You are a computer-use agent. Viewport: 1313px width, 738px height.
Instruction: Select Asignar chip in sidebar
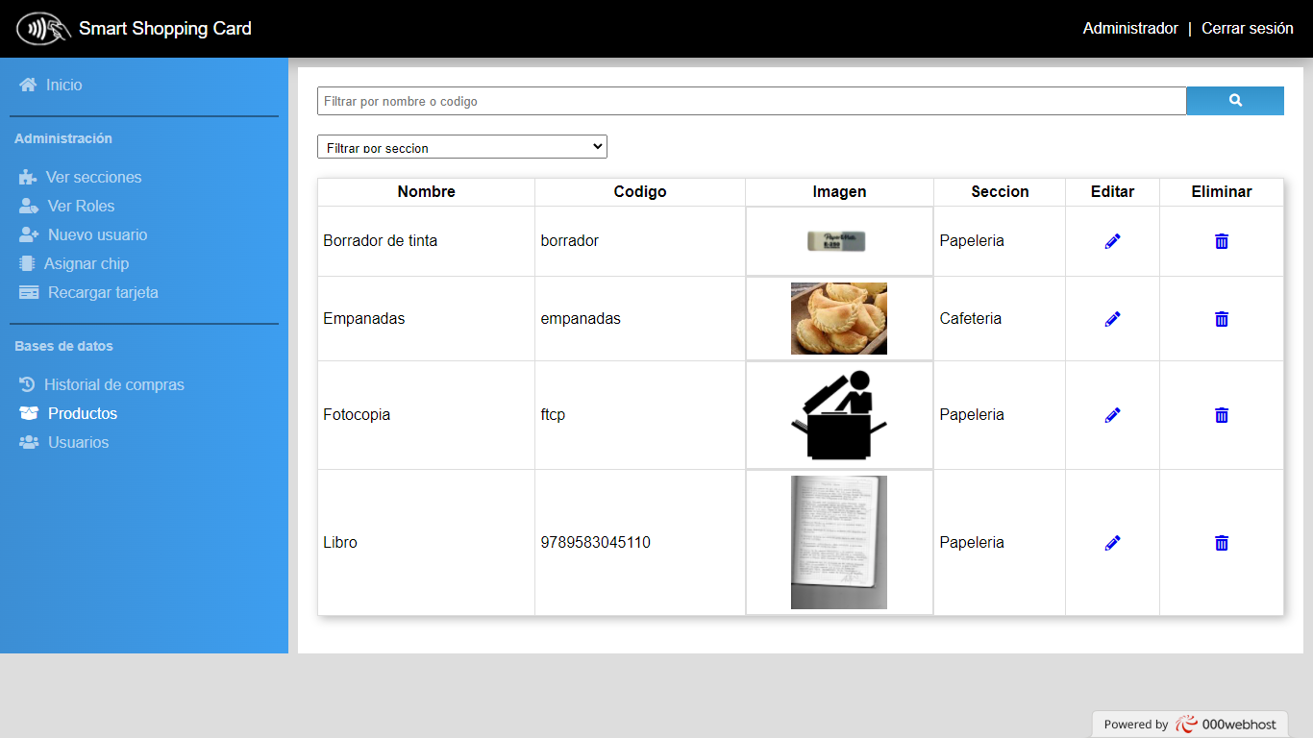[x=87, y=264]
